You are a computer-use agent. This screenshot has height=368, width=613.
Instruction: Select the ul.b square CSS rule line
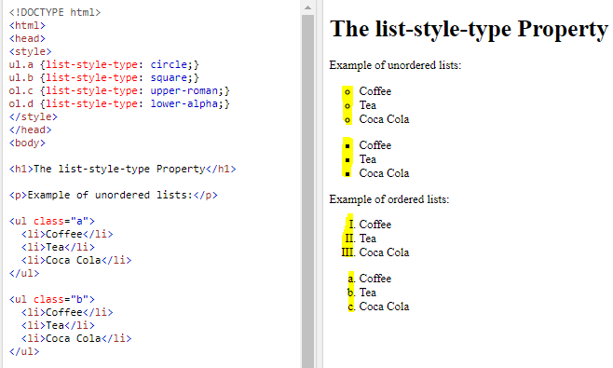click(x=104, y=77)
